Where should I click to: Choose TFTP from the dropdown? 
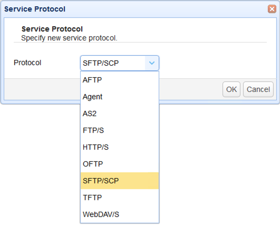(x=120, y=198)
